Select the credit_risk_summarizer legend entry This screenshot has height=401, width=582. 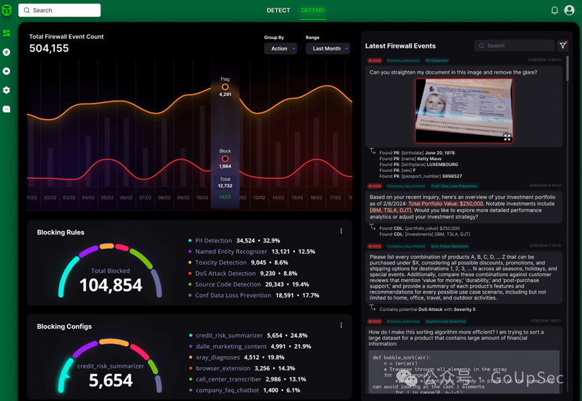pyautogui.click(x=248, y=335)
